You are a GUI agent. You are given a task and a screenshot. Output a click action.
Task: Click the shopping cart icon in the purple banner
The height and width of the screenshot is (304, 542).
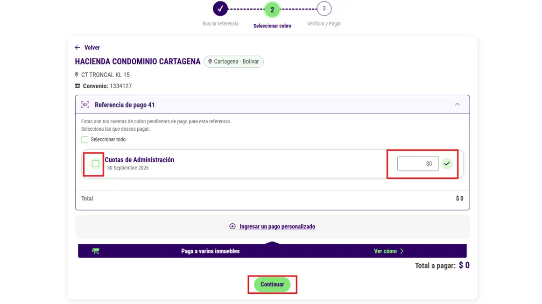click(x=95, y=251)
